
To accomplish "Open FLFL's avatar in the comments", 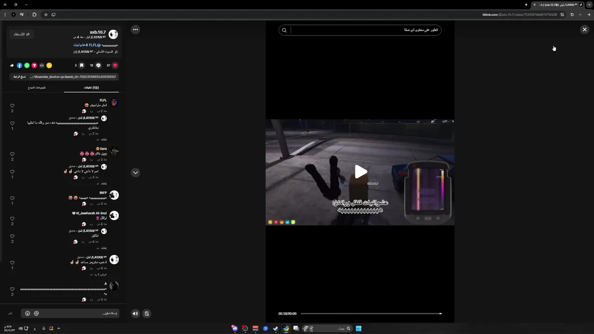I will [x=114, y=103].
